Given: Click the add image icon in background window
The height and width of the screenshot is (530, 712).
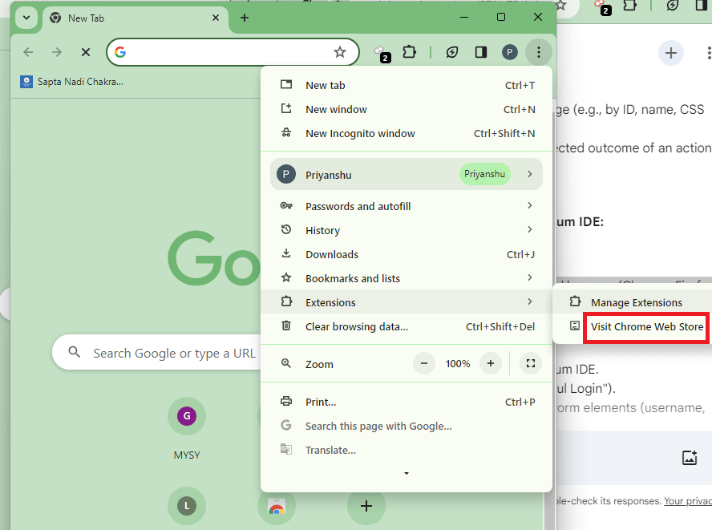Looking at the screenshot, I should point(690,457).
